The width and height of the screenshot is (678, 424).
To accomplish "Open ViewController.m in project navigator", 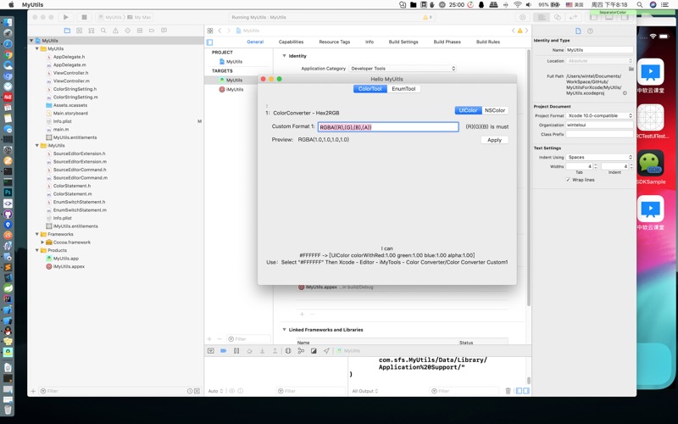I will (x=71, y=81).
